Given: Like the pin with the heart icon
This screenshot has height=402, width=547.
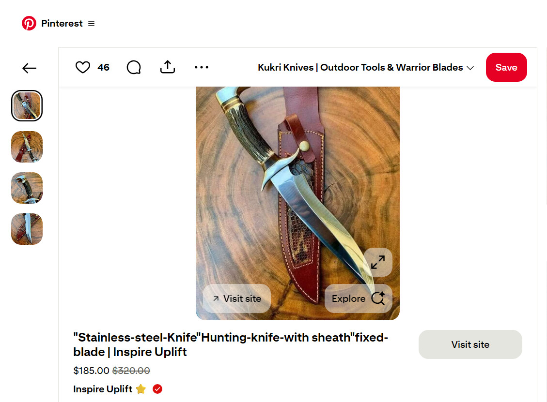Looking at the screenshot, I should (x=83, y=67).
